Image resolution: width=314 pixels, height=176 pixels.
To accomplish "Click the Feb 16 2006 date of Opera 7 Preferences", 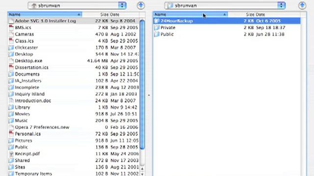I will pyautogui.click(x=124, y=127).
